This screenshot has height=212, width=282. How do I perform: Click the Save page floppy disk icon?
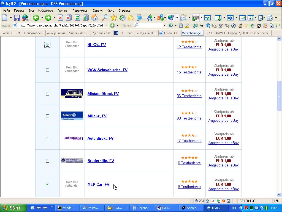(x=17, y=18)
